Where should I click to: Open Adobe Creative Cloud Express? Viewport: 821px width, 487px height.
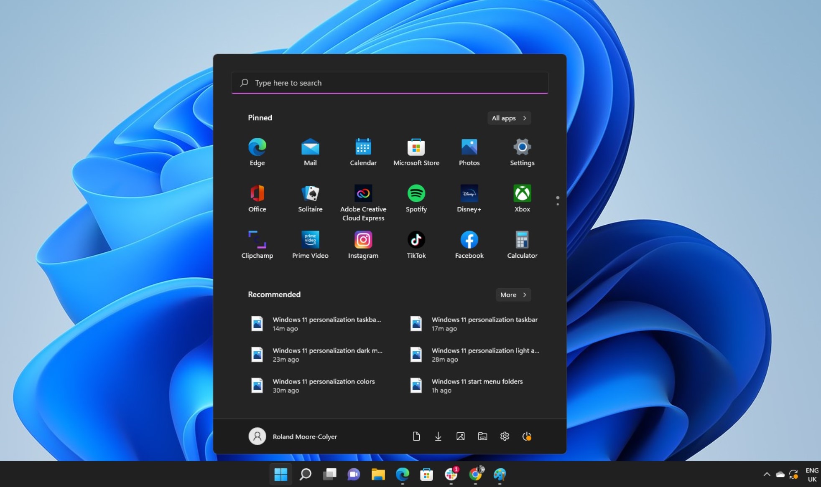click(362, 193)
